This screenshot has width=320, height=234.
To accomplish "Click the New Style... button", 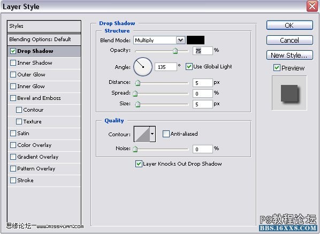I will [x=289, y=55].
